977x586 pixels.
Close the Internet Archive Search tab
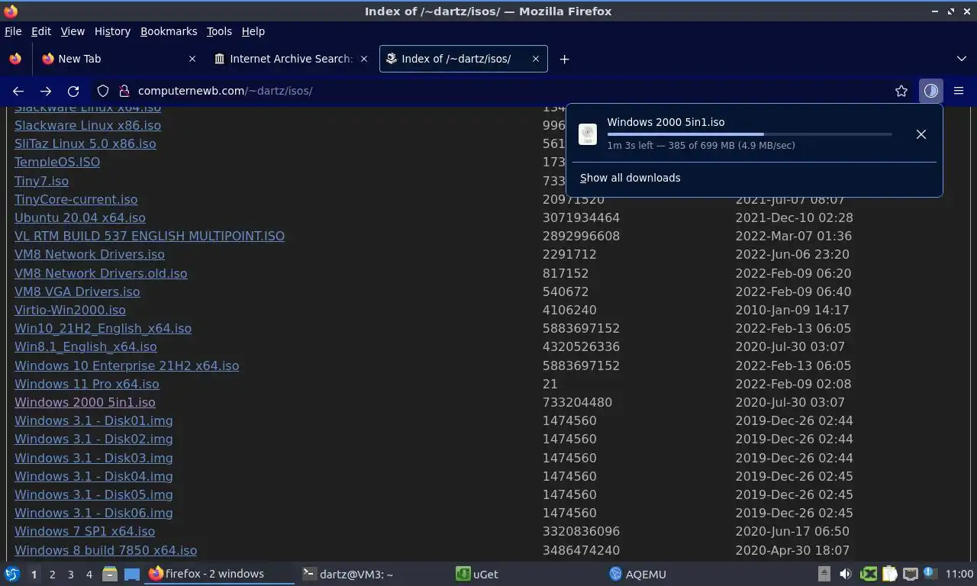[x=364, y=59]
